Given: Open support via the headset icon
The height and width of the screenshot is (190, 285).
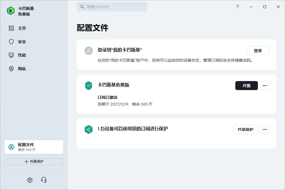Looking at the screenshot, I should tap(44, 180).
